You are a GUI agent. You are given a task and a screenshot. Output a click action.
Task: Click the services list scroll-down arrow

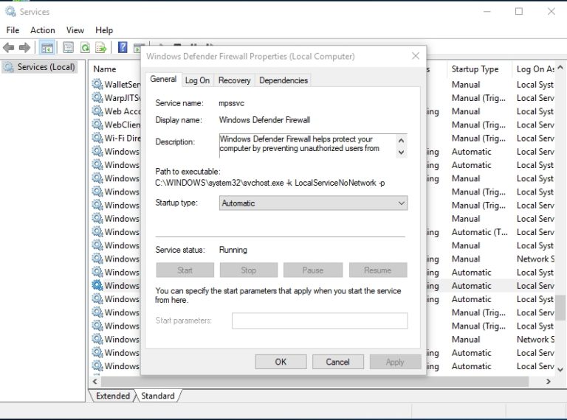[x=560, y=369]
